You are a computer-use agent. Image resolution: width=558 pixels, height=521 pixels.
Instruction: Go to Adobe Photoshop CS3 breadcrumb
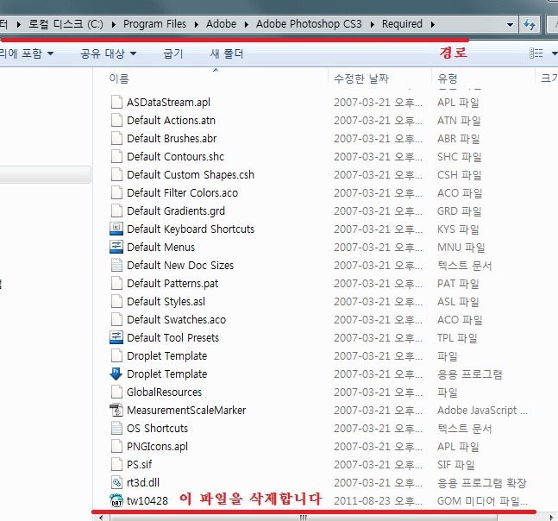click(x=309, y=24)
